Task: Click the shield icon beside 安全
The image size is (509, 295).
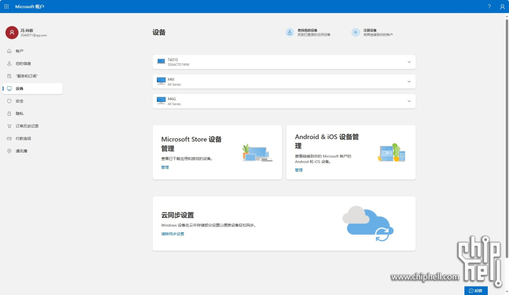Action: (9, 101)
